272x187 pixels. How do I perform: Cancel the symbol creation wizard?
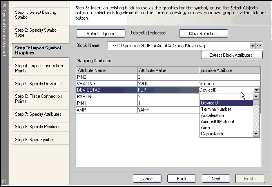pyautogui.click(x=147, y=179)
